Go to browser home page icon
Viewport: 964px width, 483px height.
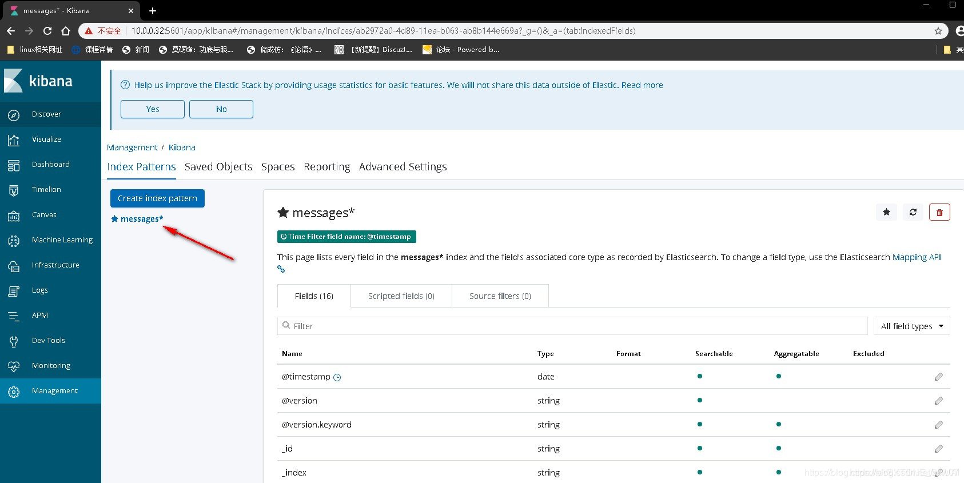tap(66, 31)
